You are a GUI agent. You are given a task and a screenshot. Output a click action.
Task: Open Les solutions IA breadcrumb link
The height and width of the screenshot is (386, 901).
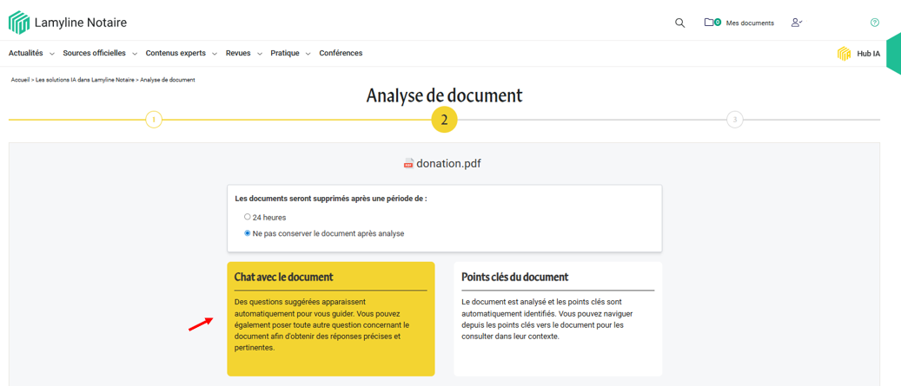[x=85, y=80]
